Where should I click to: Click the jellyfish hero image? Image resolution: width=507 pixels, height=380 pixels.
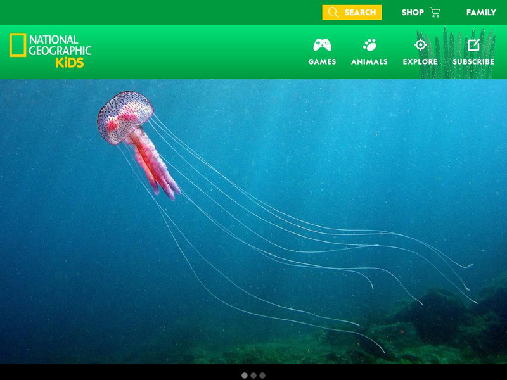(253, 222)
